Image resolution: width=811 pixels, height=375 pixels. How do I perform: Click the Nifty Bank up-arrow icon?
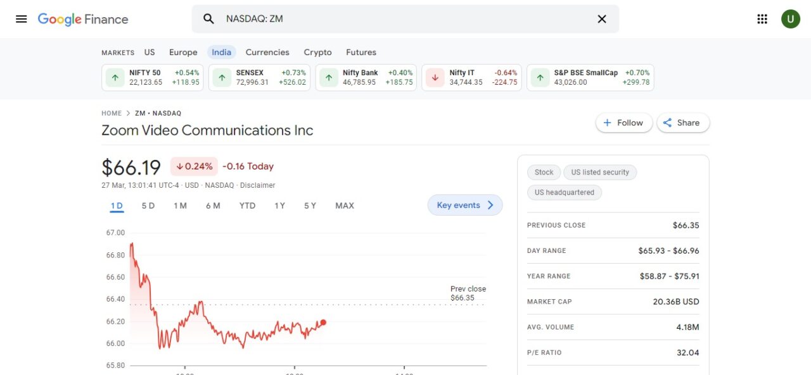coord(328,78)
